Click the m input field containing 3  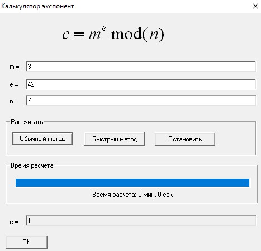(141, 67)
